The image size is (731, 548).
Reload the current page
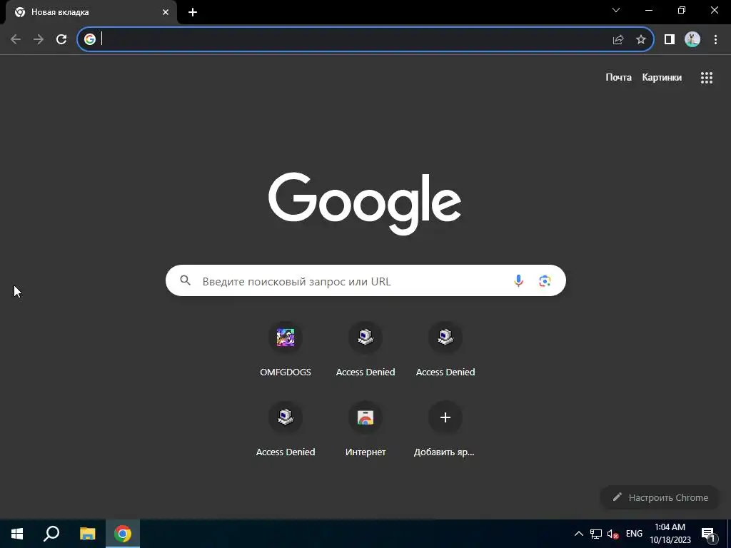61,39
